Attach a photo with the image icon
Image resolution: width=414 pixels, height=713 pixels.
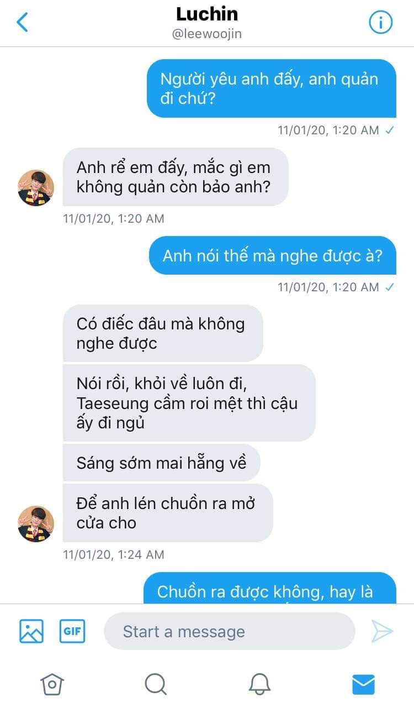coord(31,631)
